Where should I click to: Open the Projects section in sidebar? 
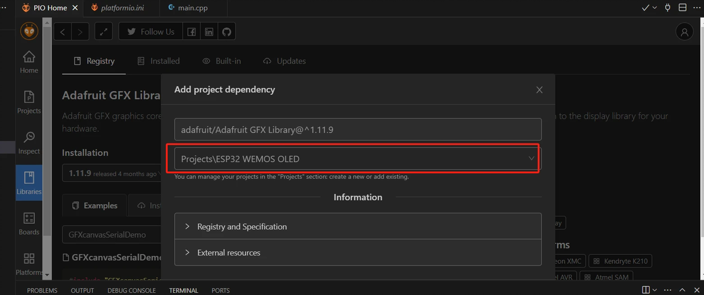29,102
